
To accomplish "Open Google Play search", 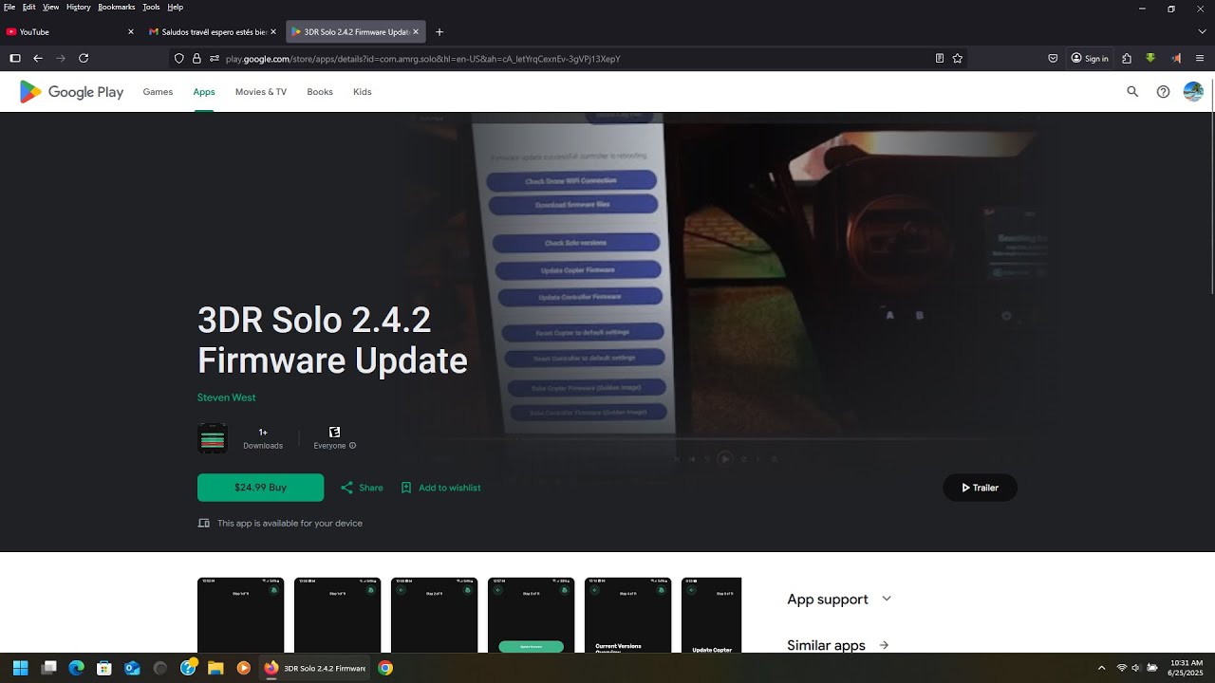I will tap(1132, 92).
